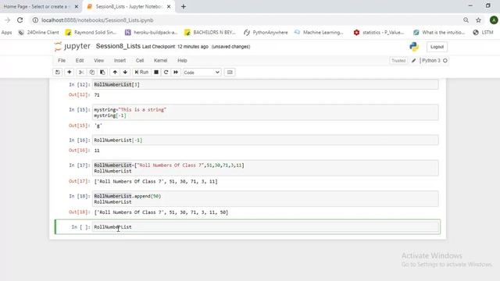
Task: Open the PythonAnywhere bookmark
Action: coord(266,33)
